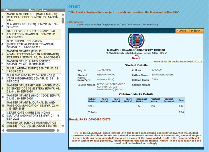Open M.A. (Hindu Studies) result row
Screen dimensions: 209x152
coord(31,26)
